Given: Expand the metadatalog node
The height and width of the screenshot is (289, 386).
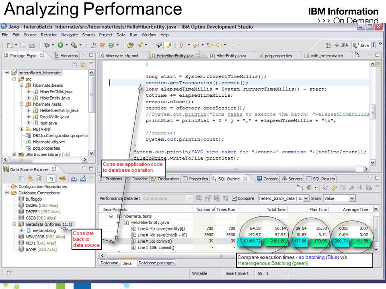Looking at the screenshot, I should click(21, 230).
